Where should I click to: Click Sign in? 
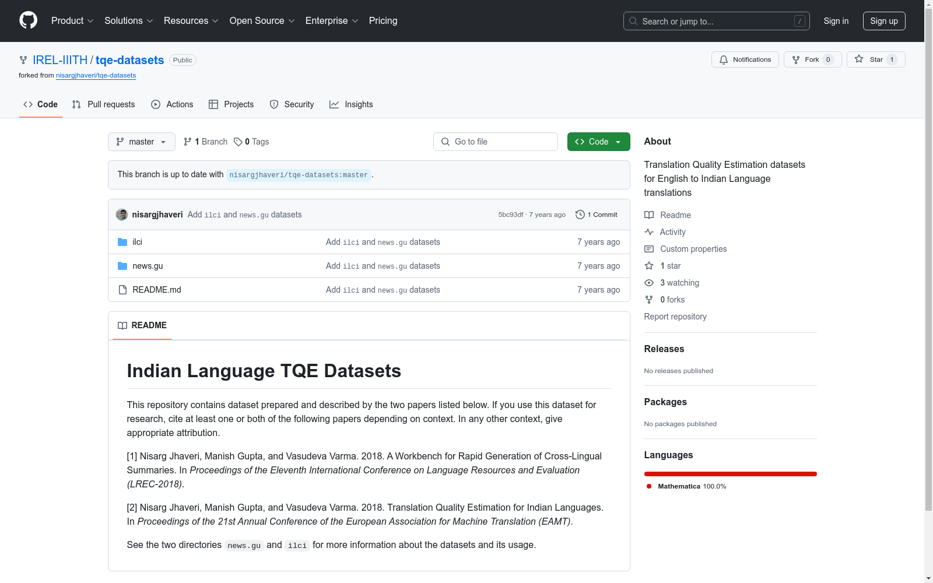point(836,21)
